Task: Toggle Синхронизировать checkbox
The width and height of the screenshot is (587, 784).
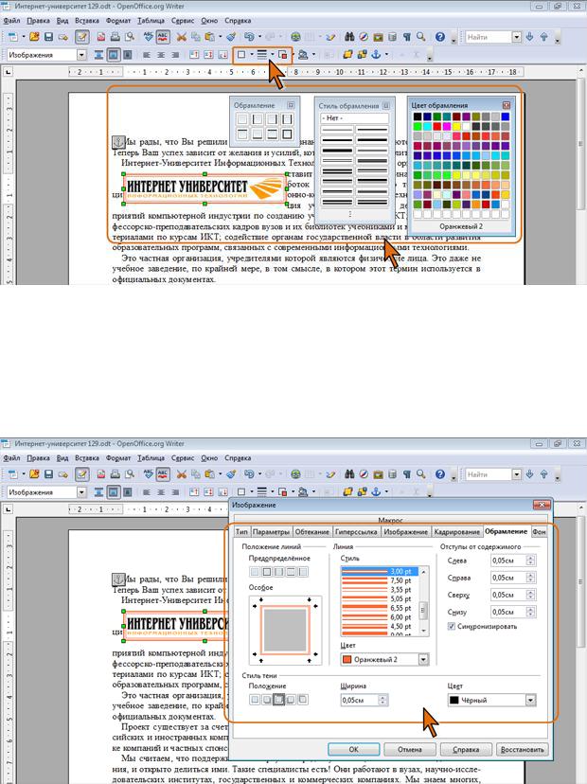Action: 452,626
